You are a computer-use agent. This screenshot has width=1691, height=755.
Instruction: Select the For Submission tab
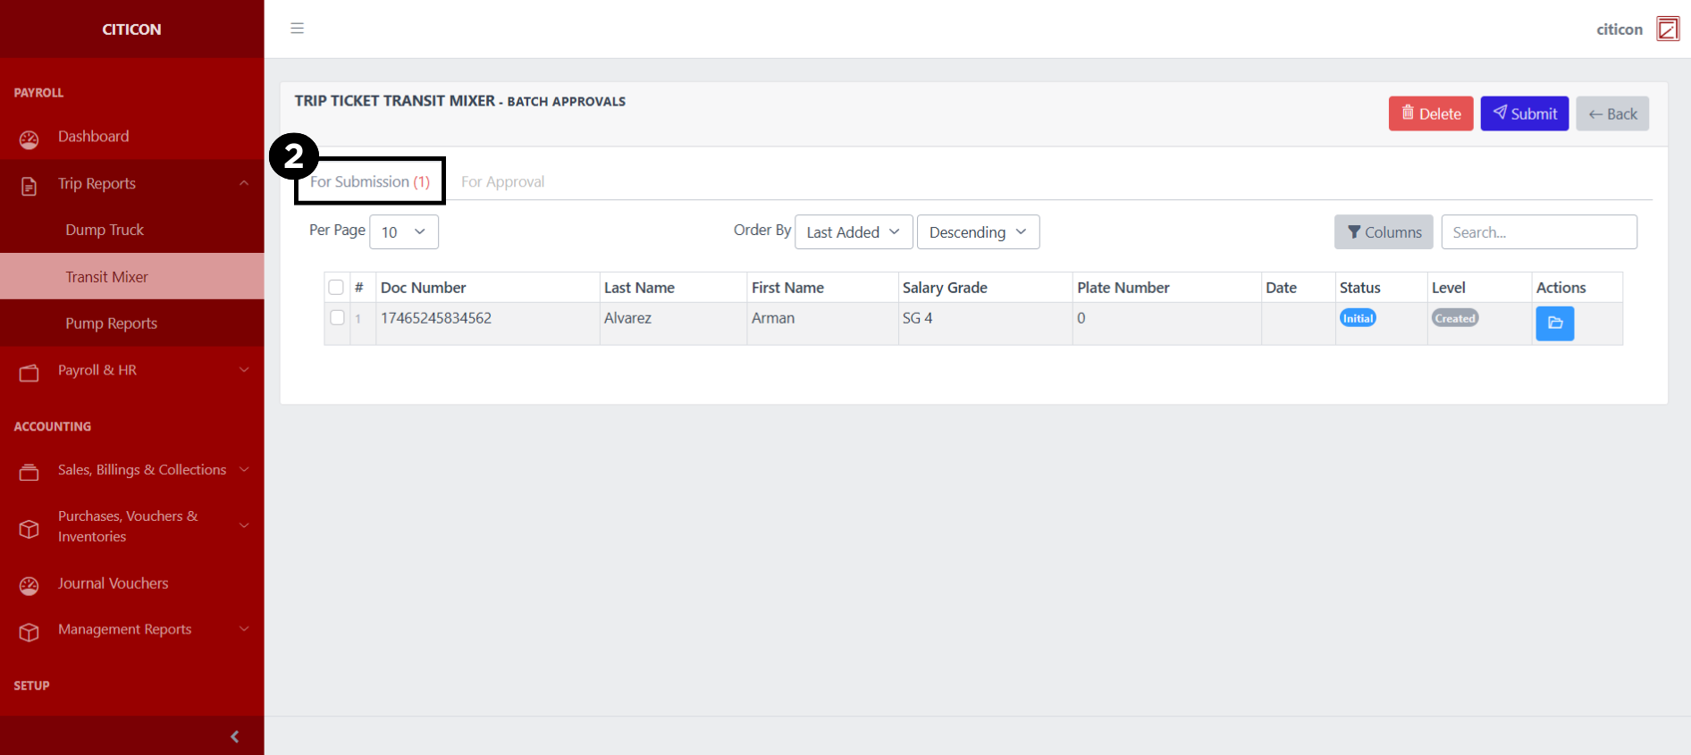(370, 182)
